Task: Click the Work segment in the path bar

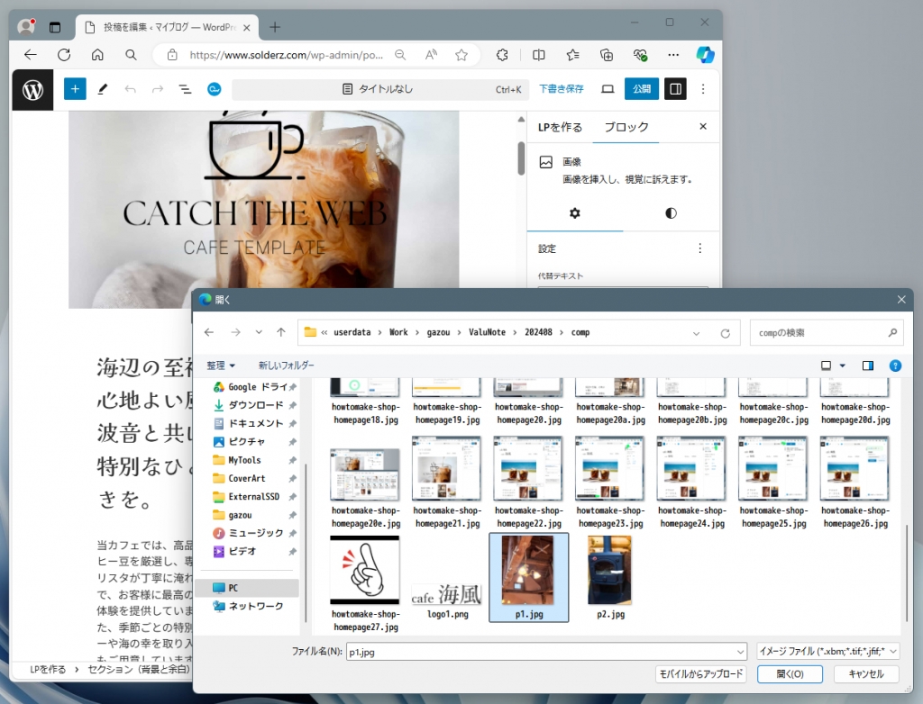Action: point(398,332)
